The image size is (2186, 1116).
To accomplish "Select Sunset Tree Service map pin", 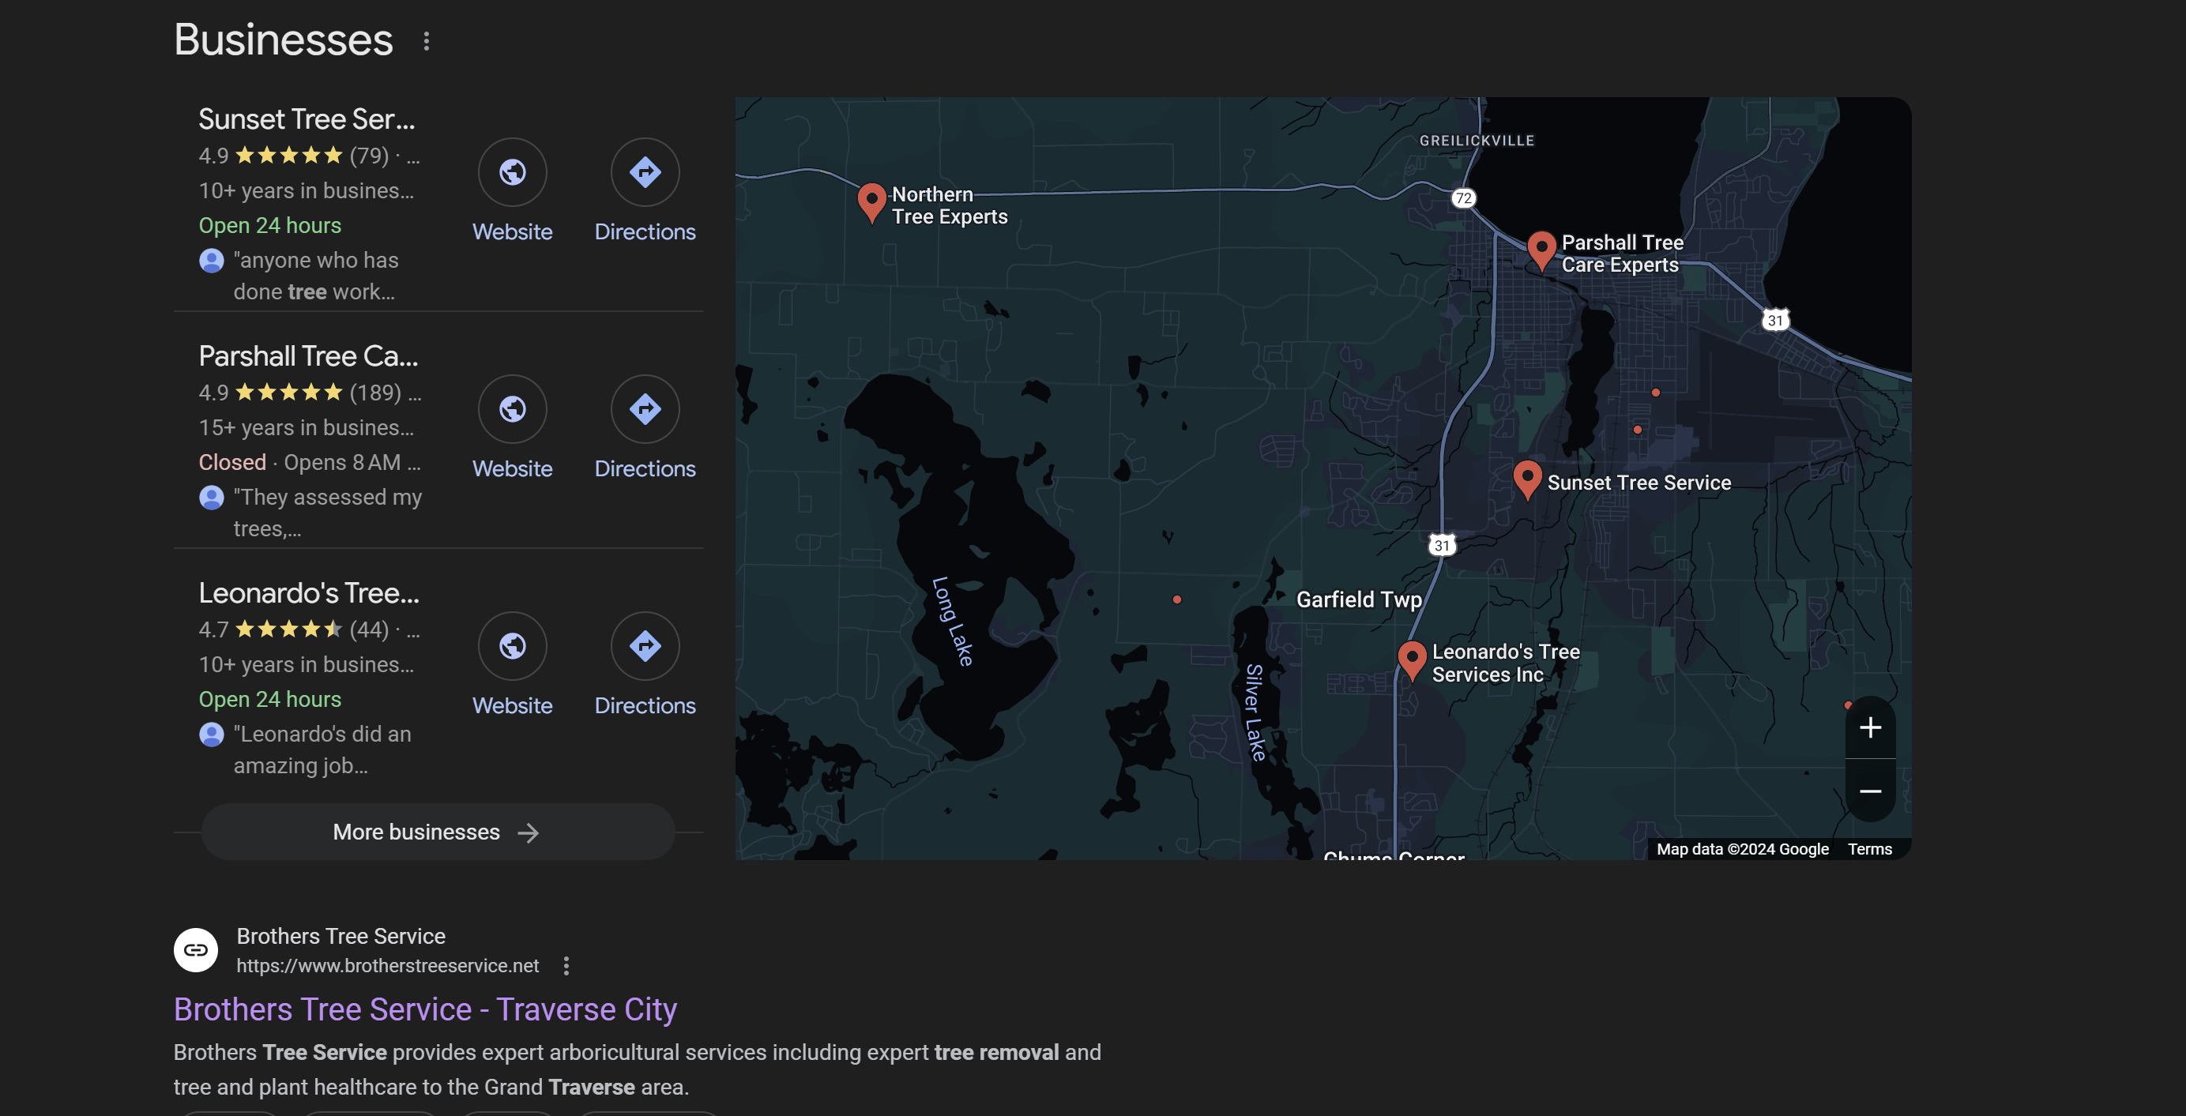I will click(x=1526, y=479).
